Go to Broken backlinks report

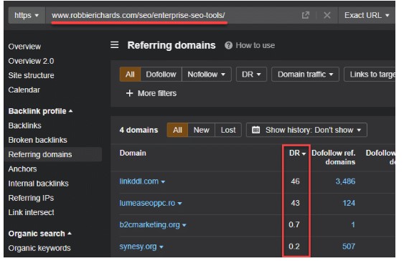[x=37, y=140]
